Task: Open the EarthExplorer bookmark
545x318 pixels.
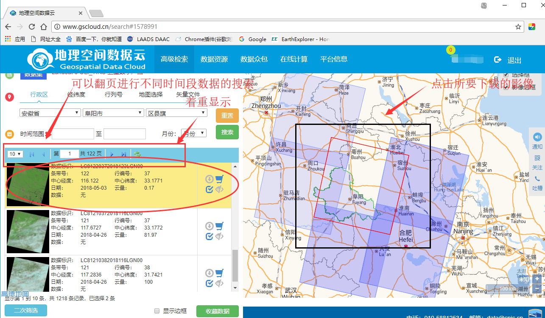Action: 300,39
